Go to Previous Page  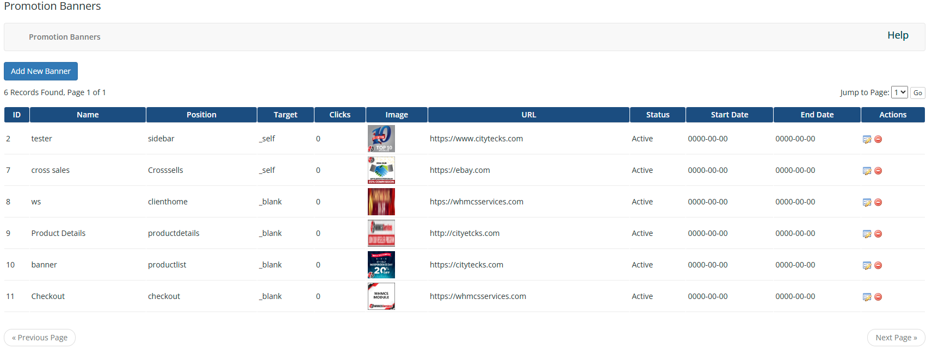click(40, 338)
